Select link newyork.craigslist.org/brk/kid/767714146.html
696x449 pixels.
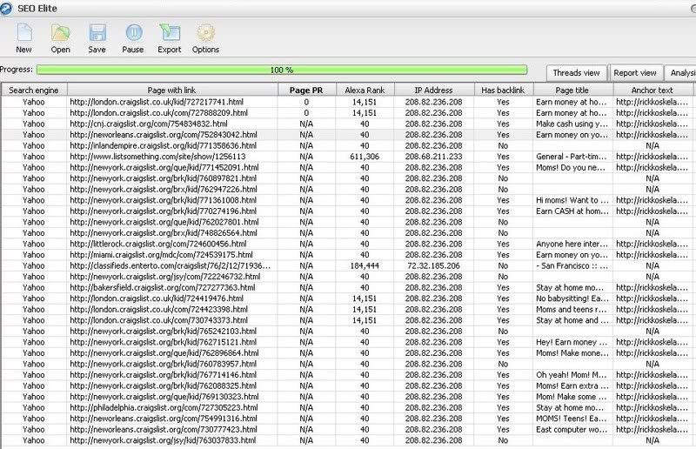pyautogui.click(x=163, y=375)
